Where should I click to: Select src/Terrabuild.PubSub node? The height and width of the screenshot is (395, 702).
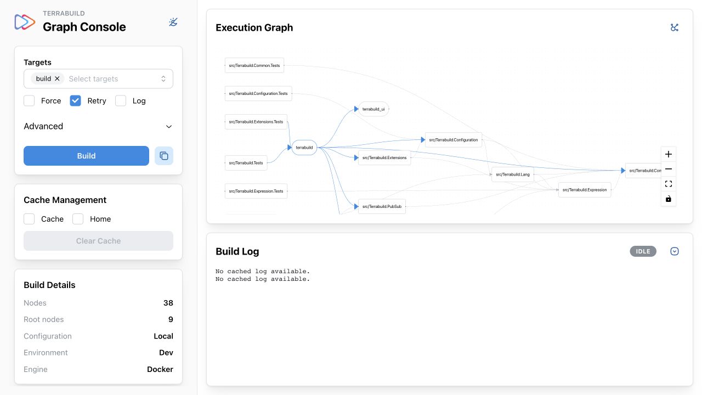[x=382, y=207]
